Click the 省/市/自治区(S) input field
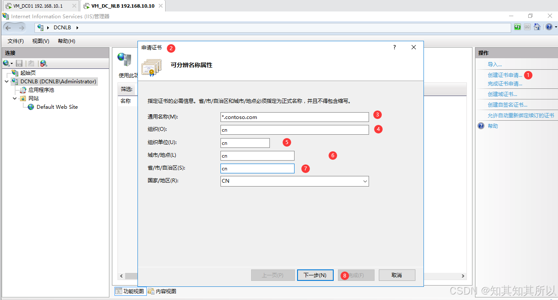 coord(258,168)
